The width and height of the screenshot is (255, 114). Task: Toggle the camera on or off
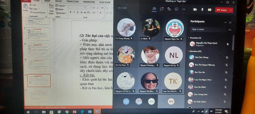(x=195, y=10)
